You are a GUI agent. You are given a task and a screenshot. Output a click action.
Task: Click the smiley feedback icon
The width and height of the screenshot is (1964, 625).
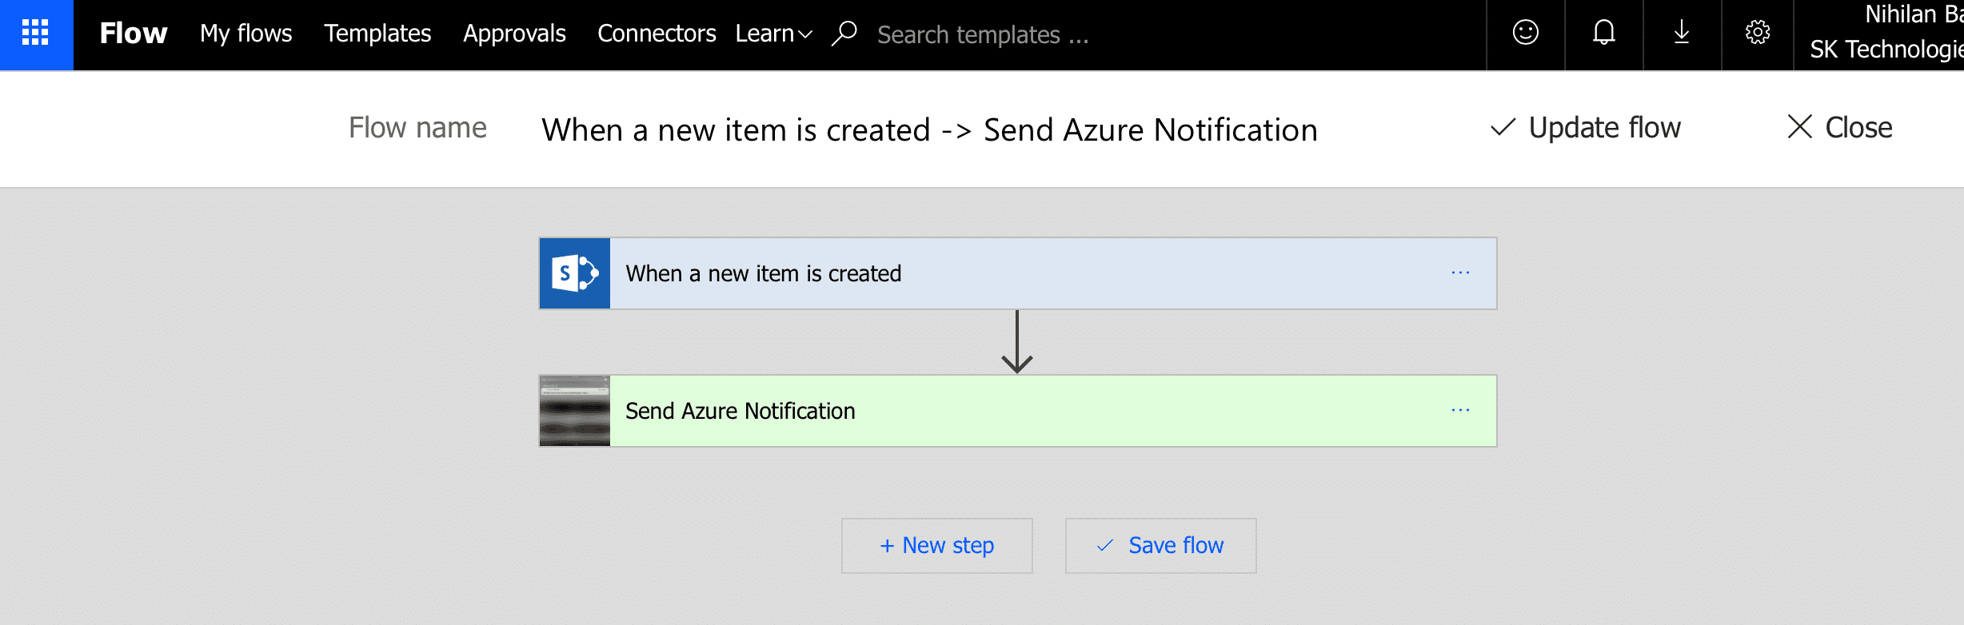[x=1526, y=33]
